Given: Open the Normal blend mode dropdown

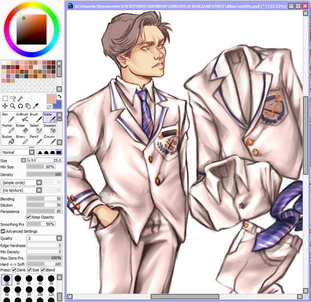Looking at the screenshot, I should click(32, 153).
